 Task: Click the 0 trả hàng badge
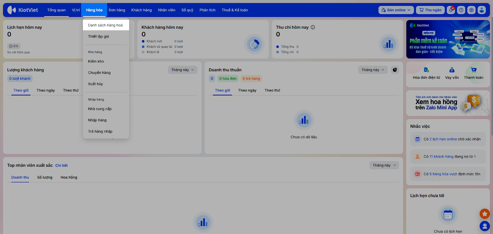click(x=251, y=79)
